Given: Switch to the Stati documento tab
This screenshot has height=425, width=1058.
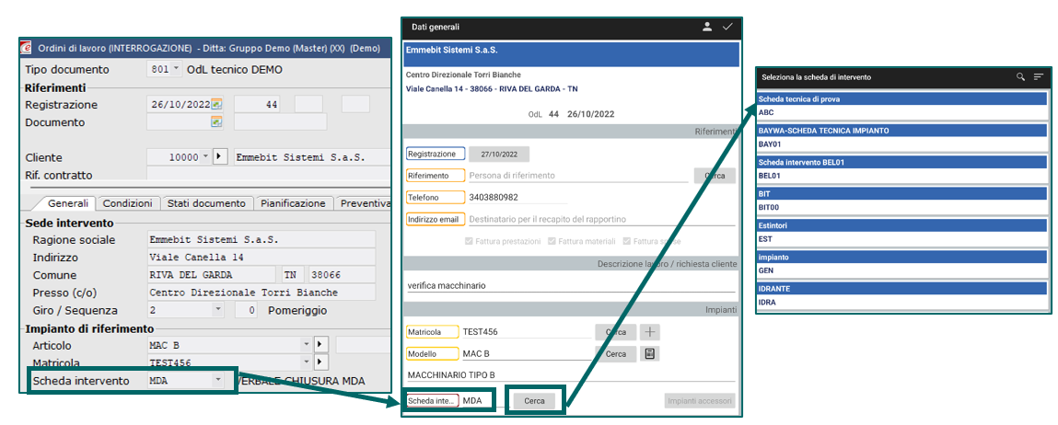Looking at the screenshot, I should (x=206, y=203).
